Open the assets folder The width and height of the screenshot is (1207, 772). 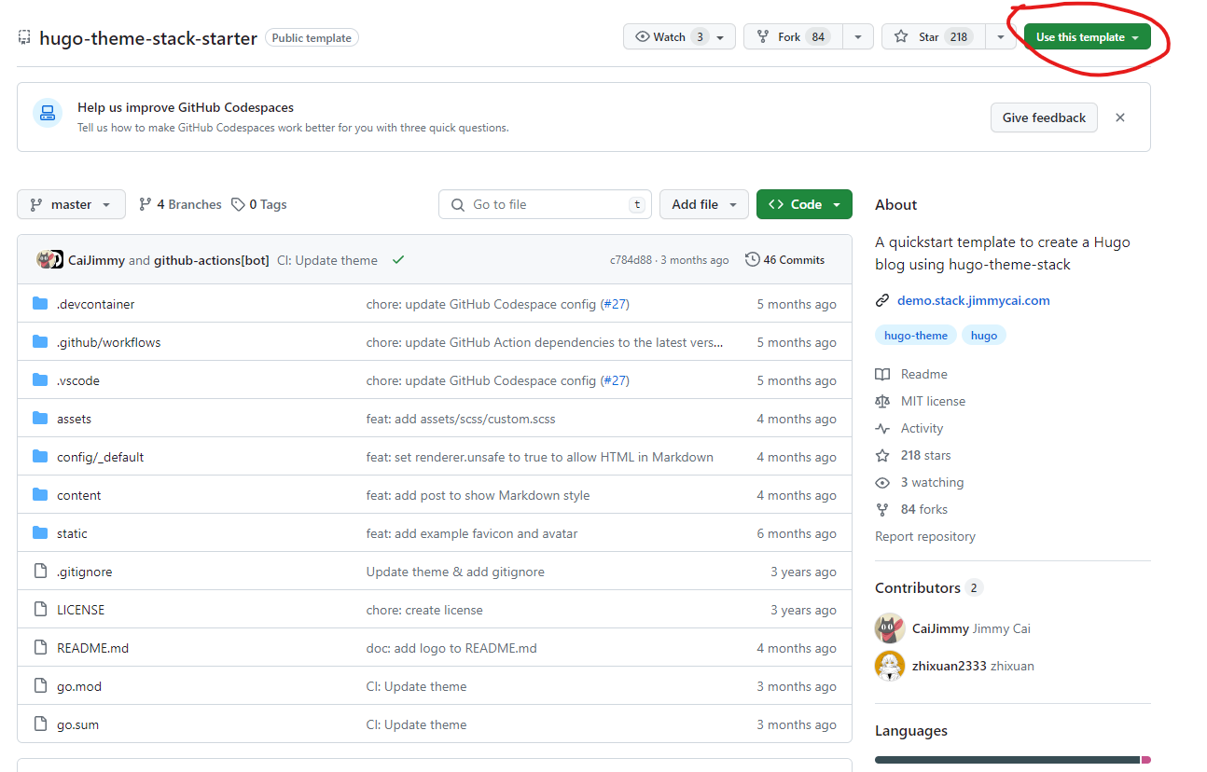pos(74,419)
